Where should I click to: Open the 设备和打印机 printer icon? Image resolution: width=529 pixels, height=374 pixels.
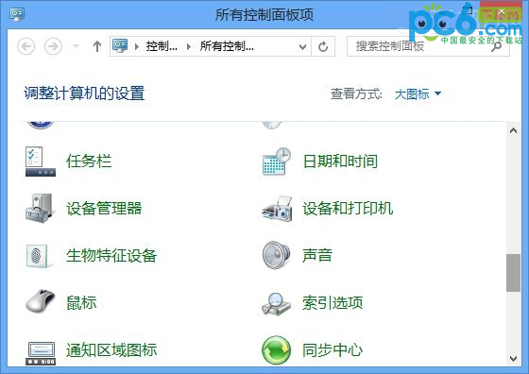click(277, 209)
